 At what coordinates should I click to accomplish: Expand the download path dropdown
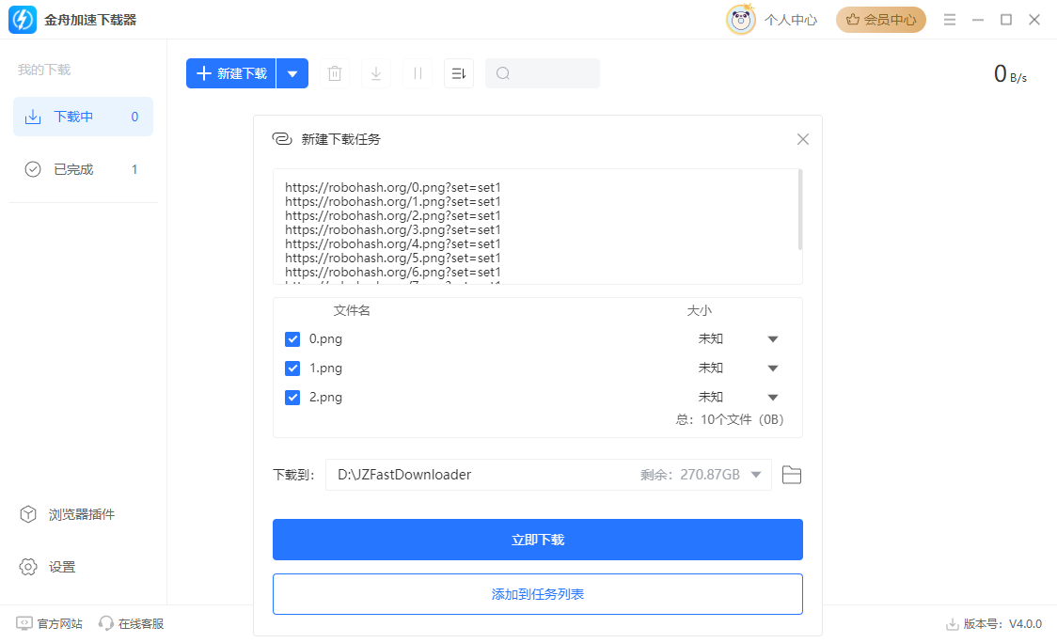758,475
